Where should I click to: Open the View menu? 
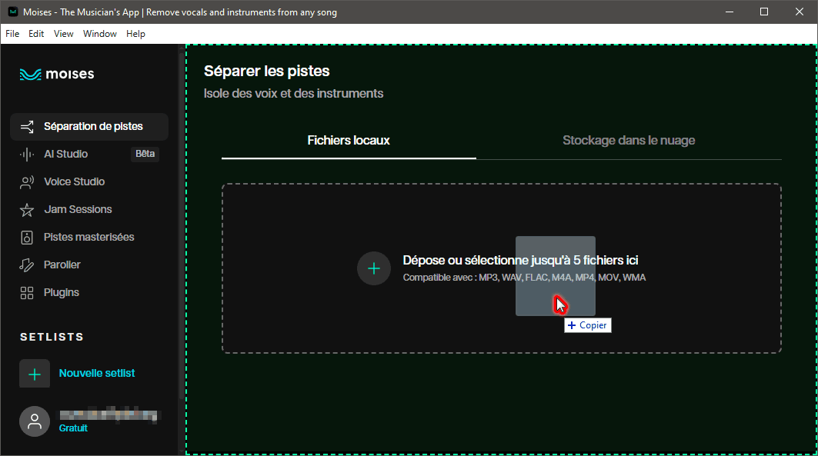click(x=63, y=34)
